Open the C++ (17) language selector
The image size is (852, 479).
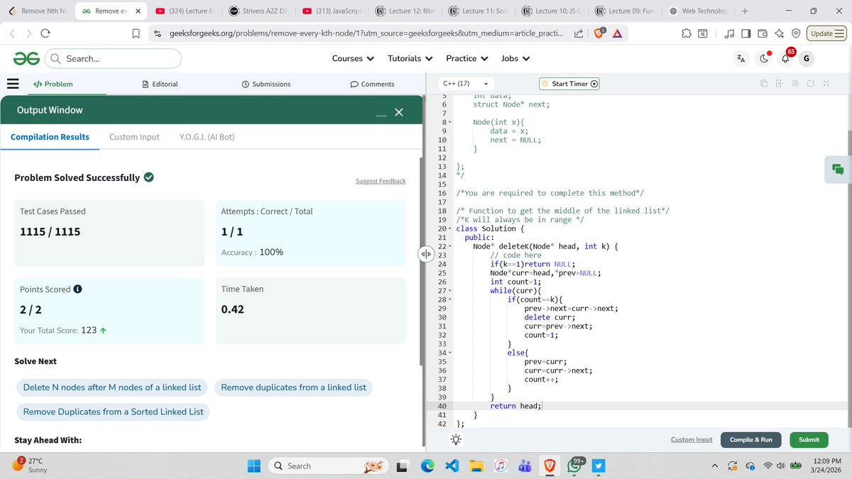(466, 84)
